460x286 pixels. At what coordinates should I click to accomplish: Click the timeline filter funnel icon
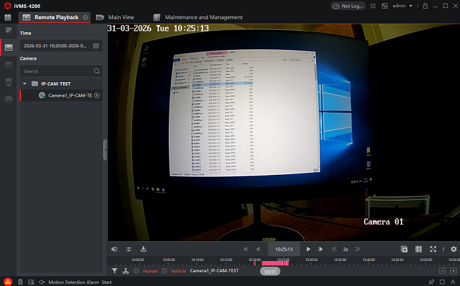click(x=114, y=271)
